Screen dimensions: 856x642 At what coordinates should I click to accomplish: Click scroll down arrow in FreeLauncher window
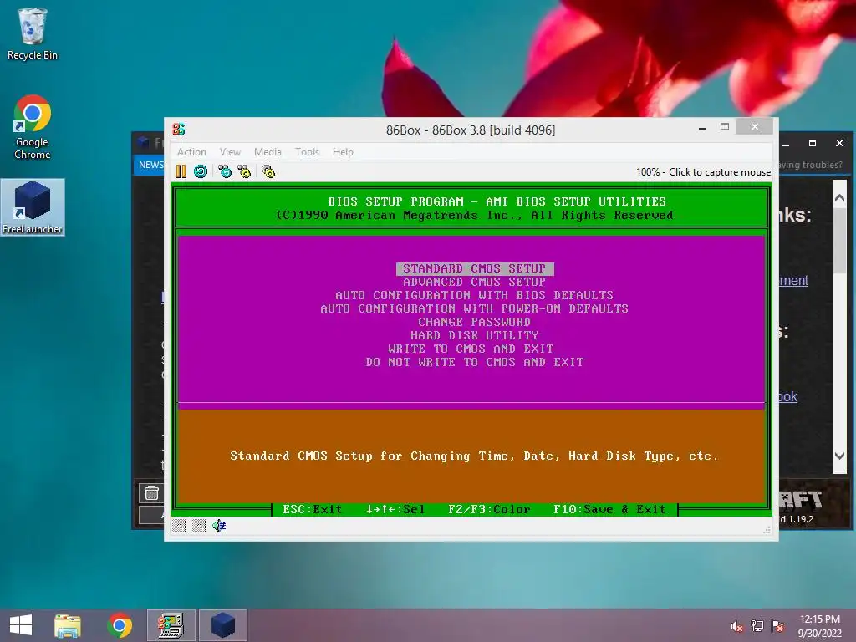(839, 456)
